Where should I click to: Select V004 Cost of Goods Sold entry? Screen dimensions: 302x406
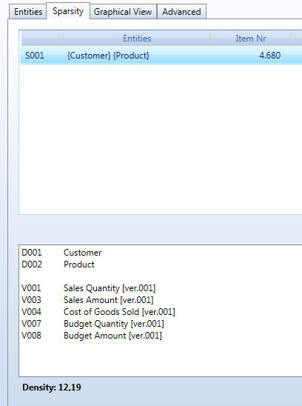pyautogui.click(x=98, y=312)
